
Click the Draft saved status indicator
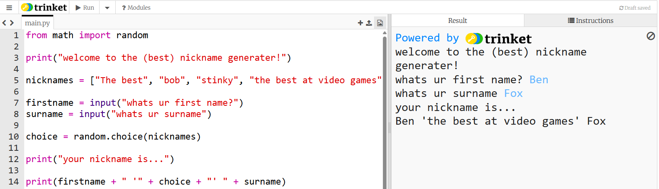[x=635, y=8]
